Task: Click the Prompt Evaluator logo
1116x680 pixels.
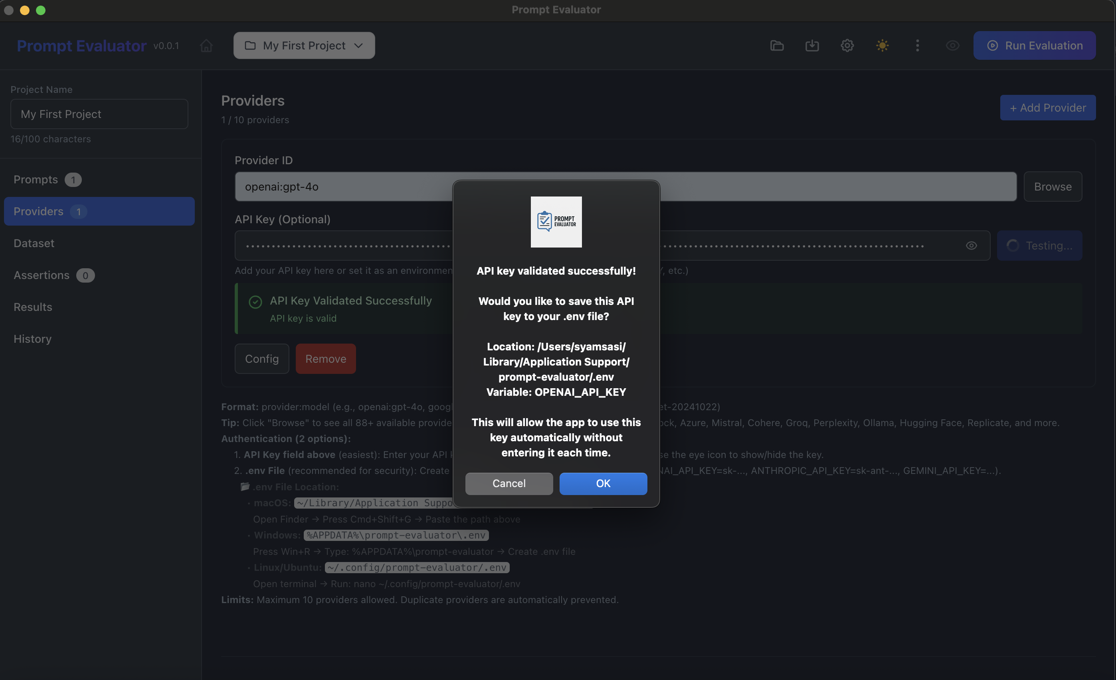Action: (81, 45)
